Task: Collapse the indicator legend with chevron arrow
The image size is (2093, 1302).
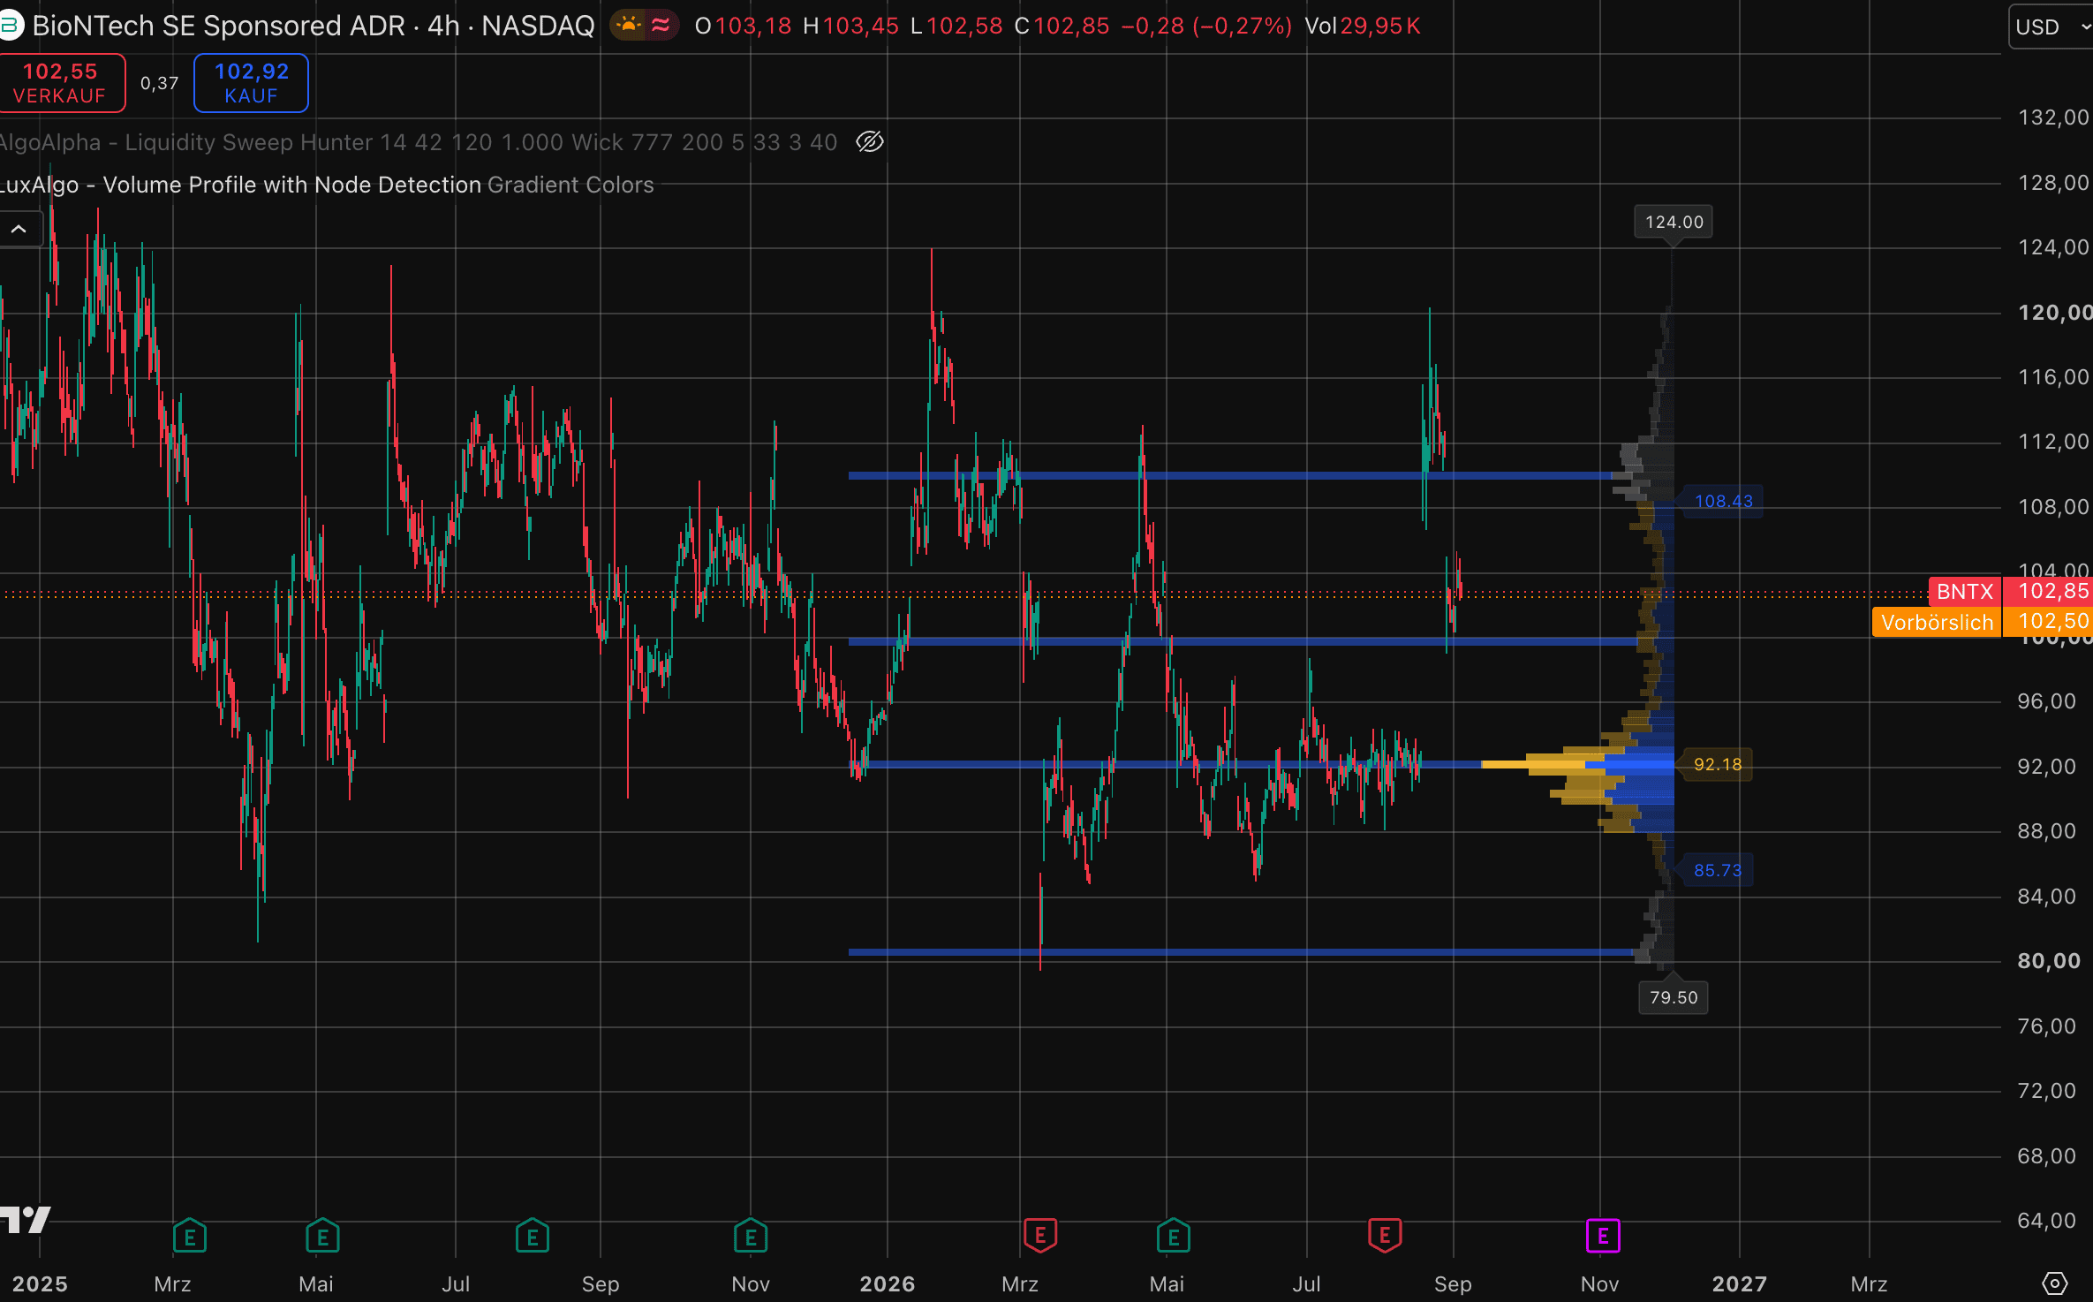Action: tap(19, 229)
